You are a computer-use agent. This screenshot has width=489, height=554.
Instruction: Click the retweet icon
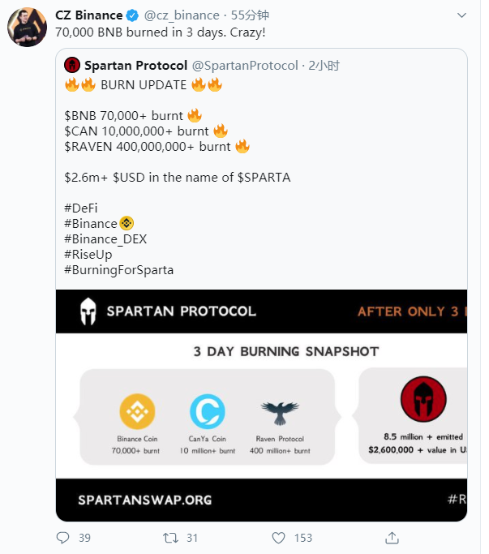pyautogui.click(x=170, y=537)
